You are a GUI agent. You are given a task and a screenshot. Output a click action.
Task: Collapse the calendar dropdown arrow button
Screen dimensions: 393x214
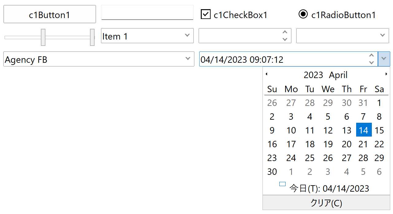[x=384, y=59]
